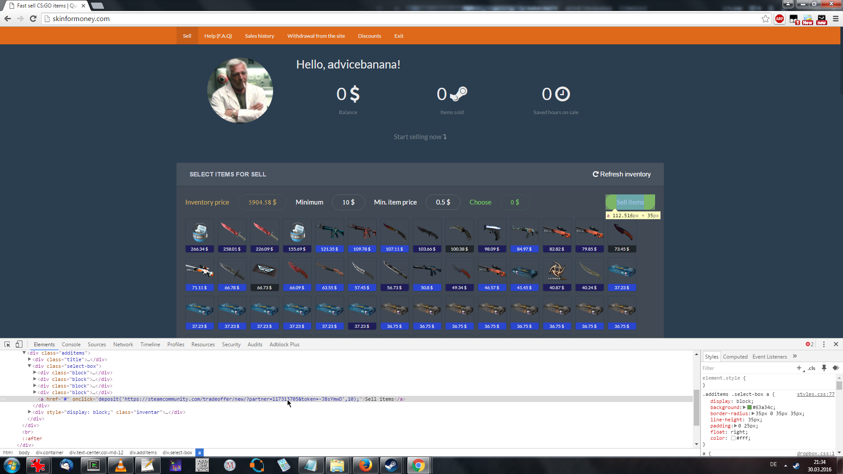Screen dimensions: 843x474
Task: Open the Adblock Plus extension icon
Action: click(x=779, y=18)
